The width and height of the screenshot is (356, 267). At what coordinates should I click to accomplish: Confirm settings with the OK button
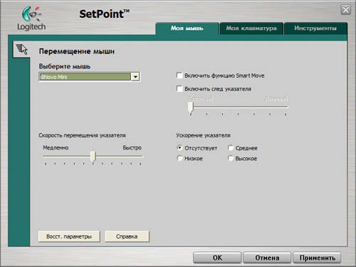coord(217,258)
